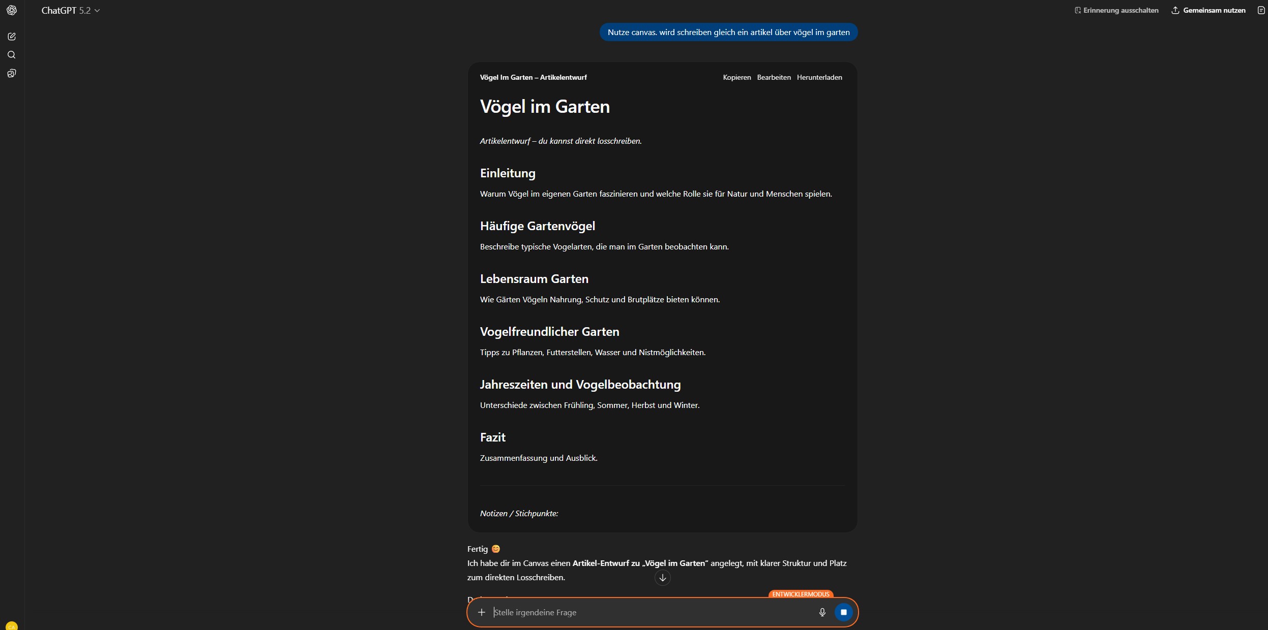Open the user profile avatar menu
This screenshot has width=1268, height=630.
click(x=12, y=626)
